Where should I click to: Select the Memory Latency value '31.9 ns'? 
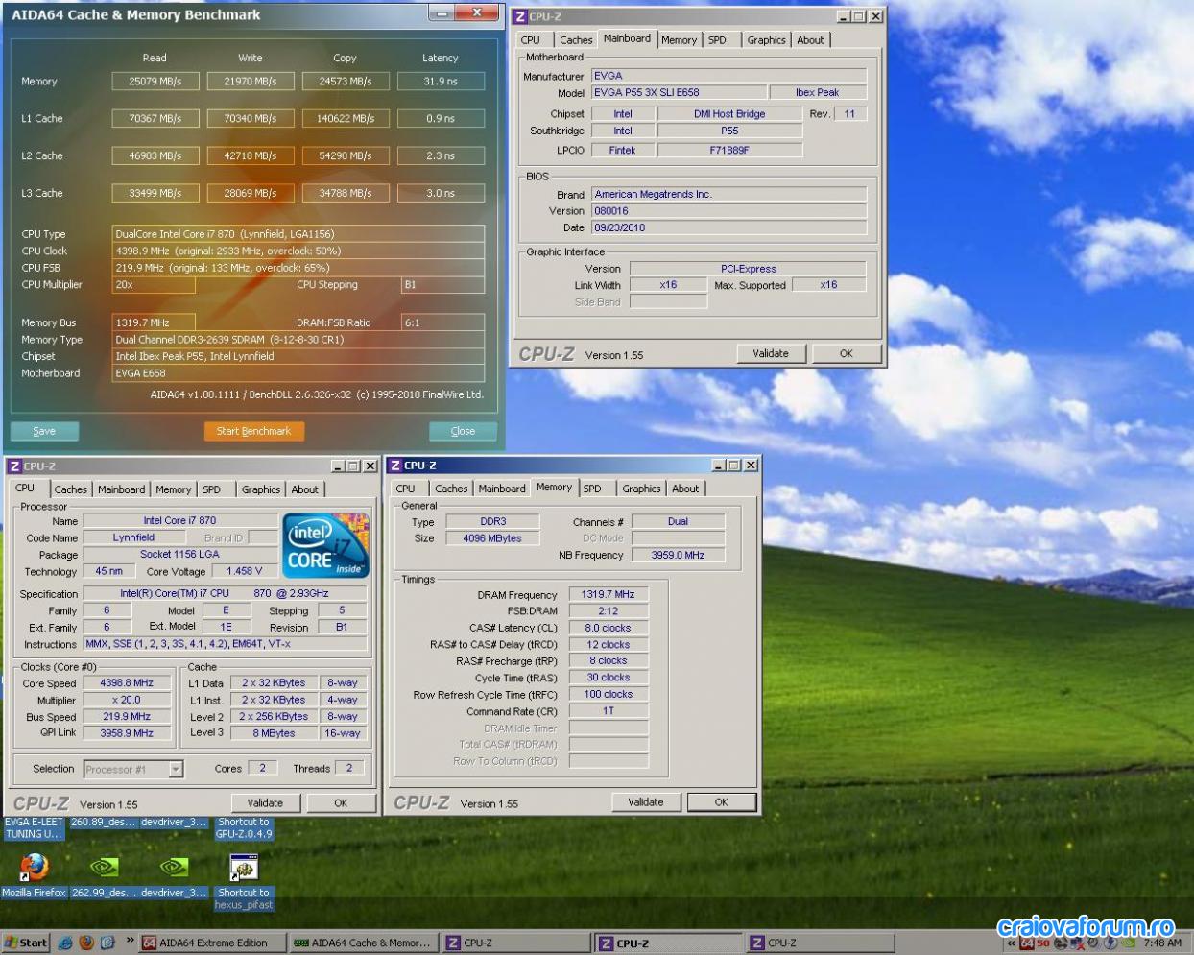[x=441, y=82]
